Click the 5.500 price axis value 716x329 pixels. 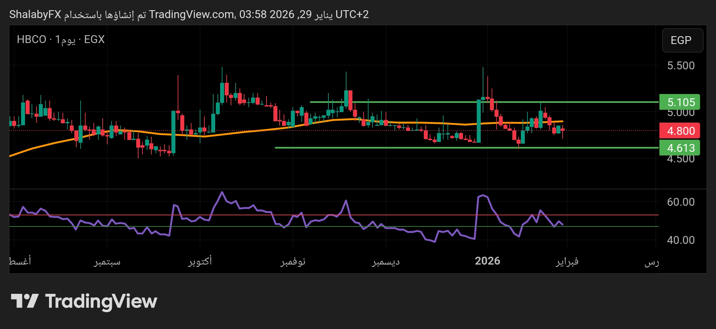(680, 66)
